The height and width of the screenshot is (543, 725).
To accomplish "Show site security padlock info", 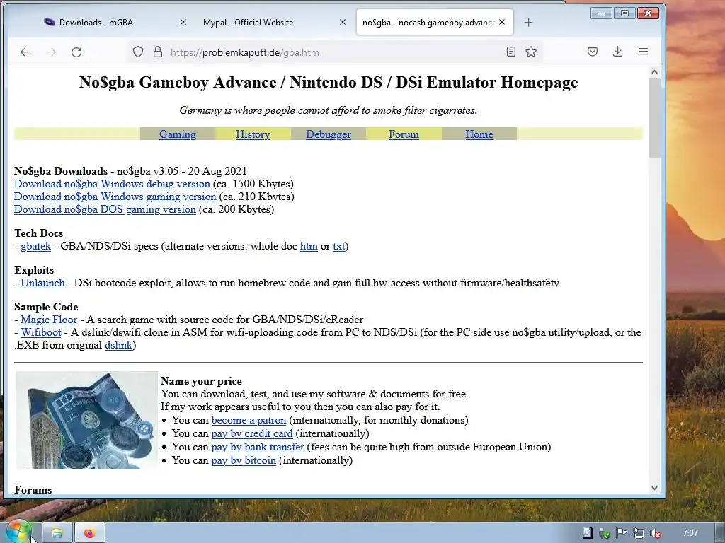I will pyautogui.click(x=158, y=52).
